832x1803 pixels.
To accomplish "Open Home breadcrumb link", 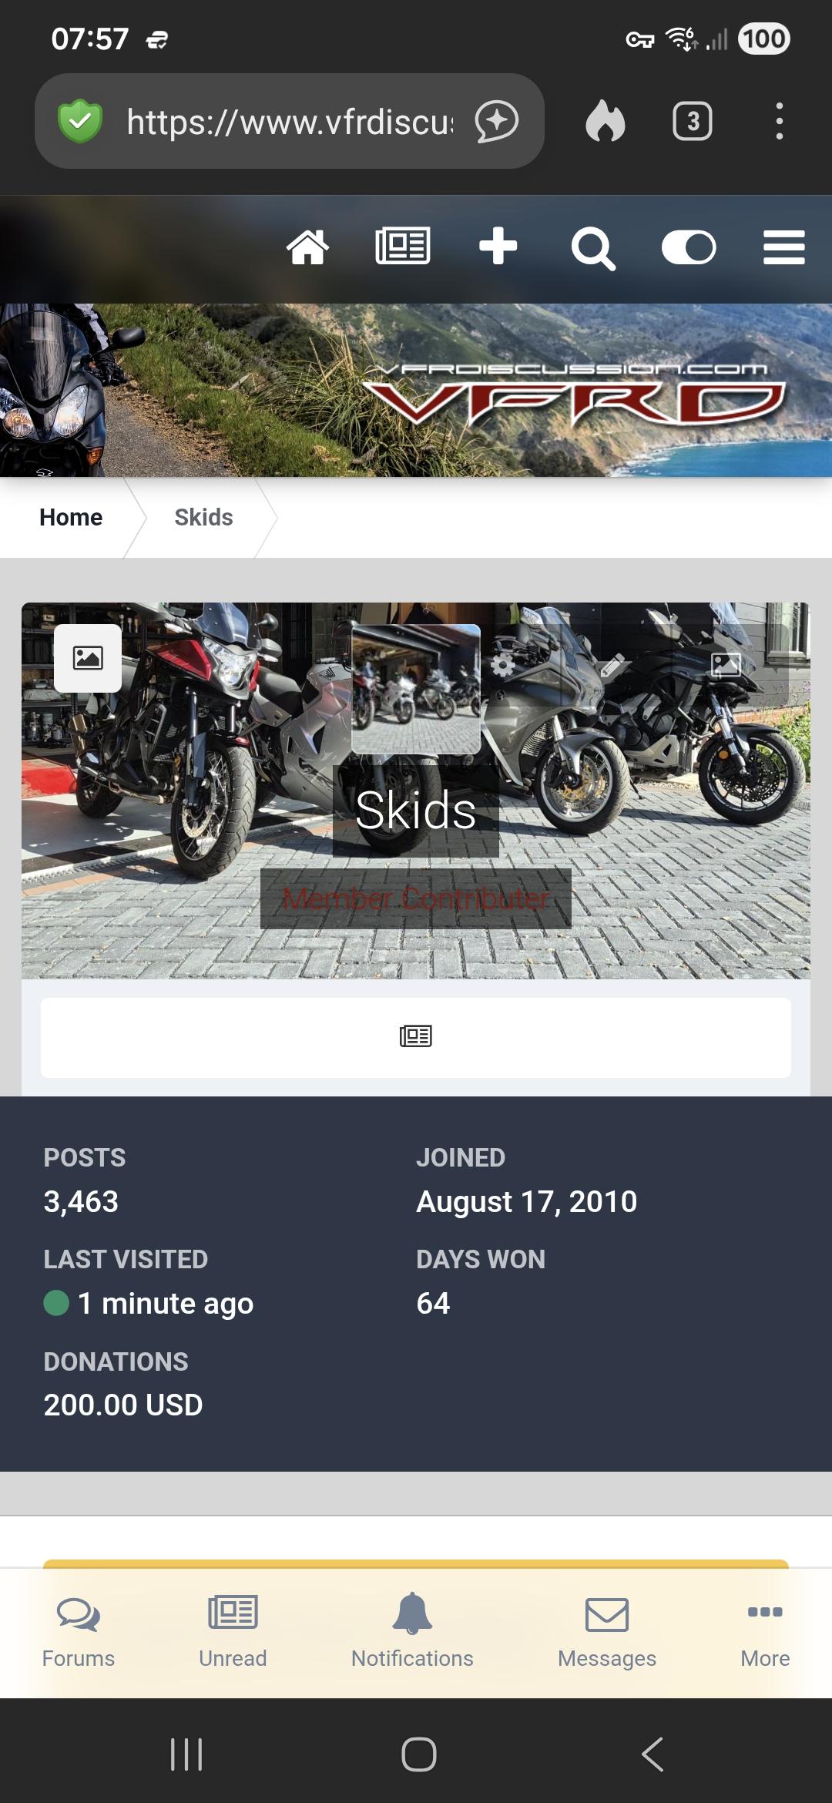I will pyautogui.click(x=71, y=517).
